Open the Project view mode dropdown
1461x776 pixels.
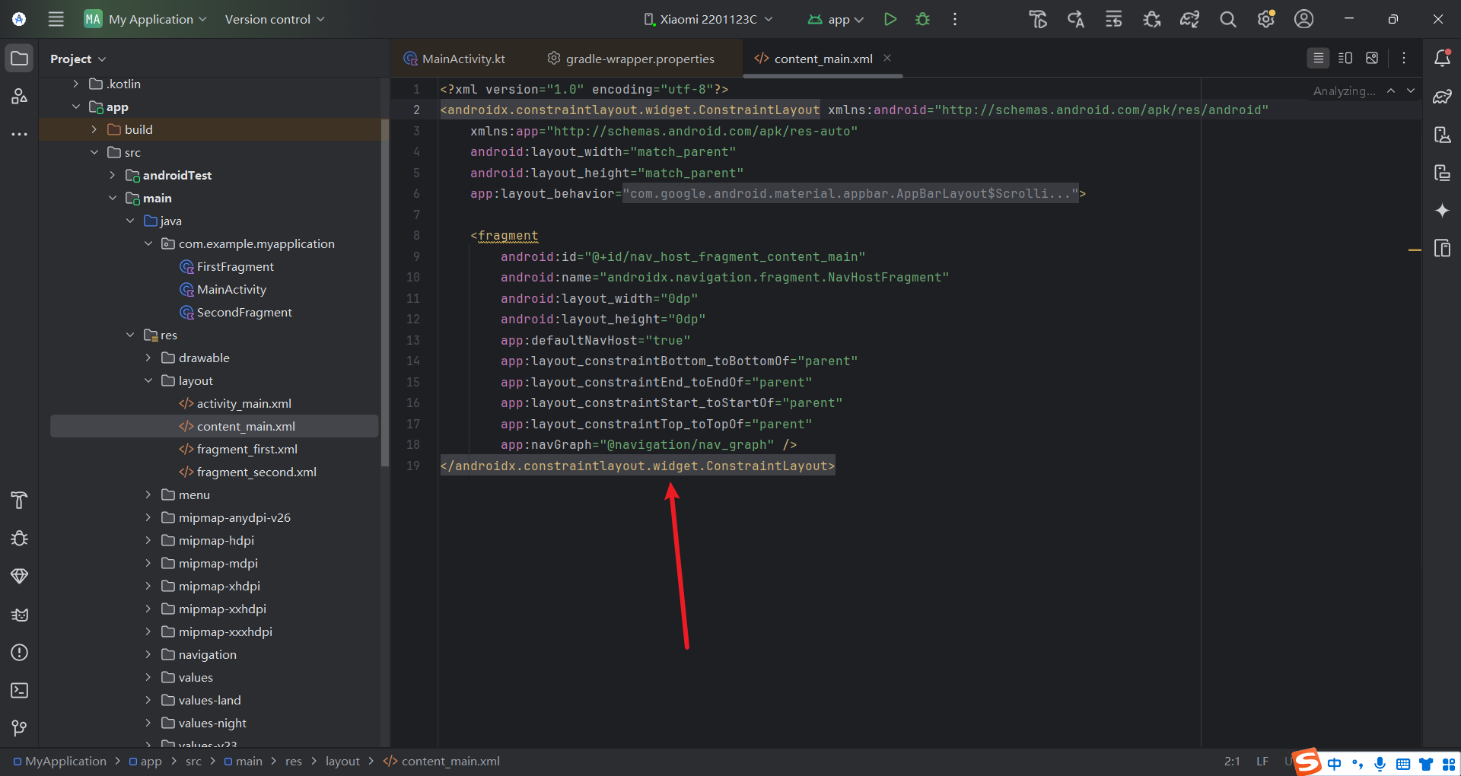tap(78, 59)
